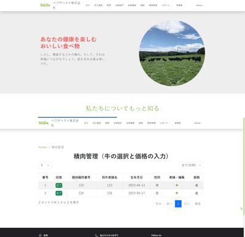Select the date cell 2023-04-17
Image resolution: width=245 pixels, height=237 pixels.
click(136, 193)
